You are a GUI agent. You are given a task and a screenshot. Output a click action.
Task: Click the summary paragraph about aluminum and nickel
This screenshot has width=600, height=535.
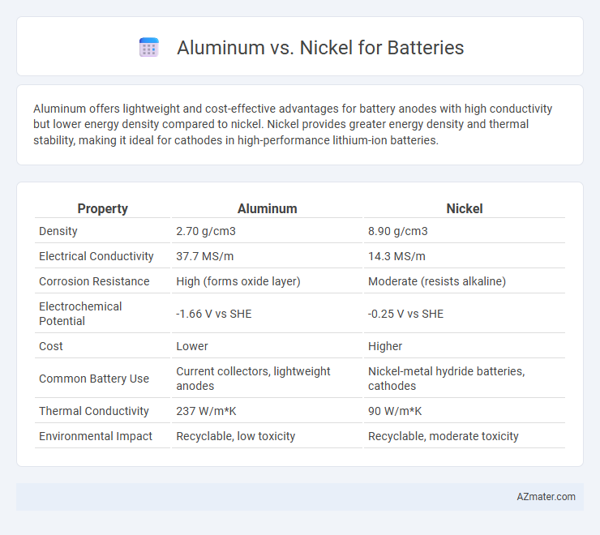293,124
